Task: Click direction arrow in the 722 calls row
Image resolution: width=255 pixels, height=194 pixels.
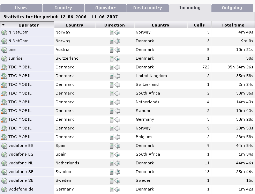Action: 114,67
